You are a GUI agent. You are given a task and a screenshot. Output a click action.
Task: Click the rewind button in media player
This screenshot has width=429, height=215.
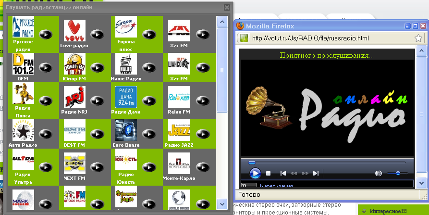[x=294, y=173]
